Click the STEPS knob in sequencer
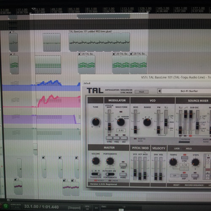 195,162
